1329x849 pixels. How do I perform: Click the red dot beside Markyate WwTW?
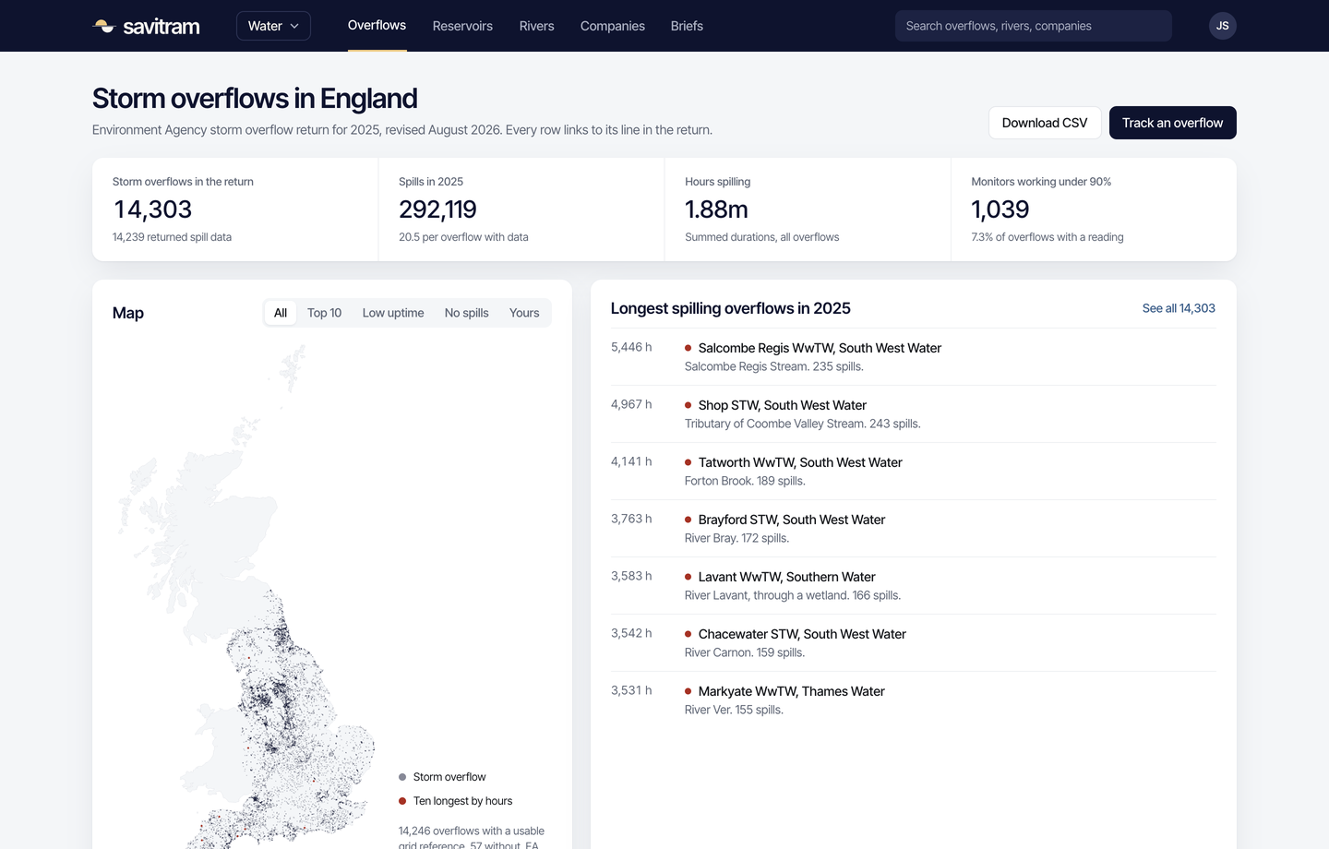coord(688,691)
